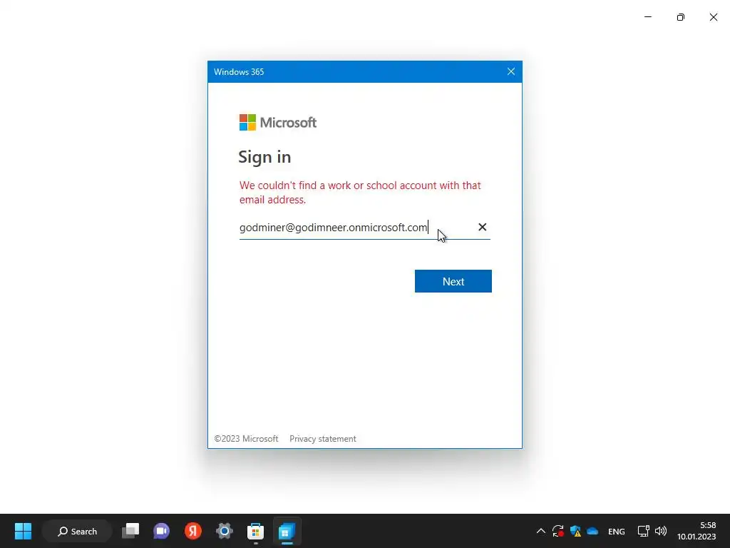730x548 pixels.
Task: Click the red account-not-found error message
Action: 360,193
